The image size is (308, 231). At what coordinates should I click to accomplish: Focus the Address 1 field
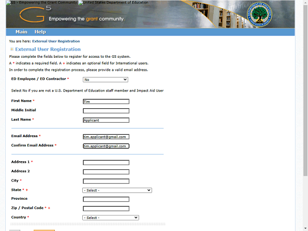106,163
